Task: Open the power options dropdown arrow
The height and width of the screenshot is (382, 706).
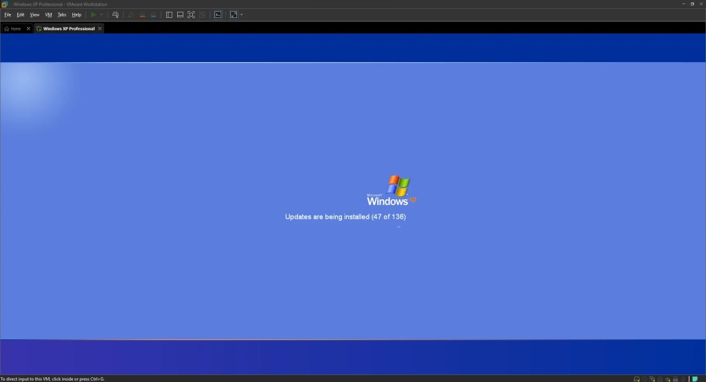Action: [x=101, y=15]
